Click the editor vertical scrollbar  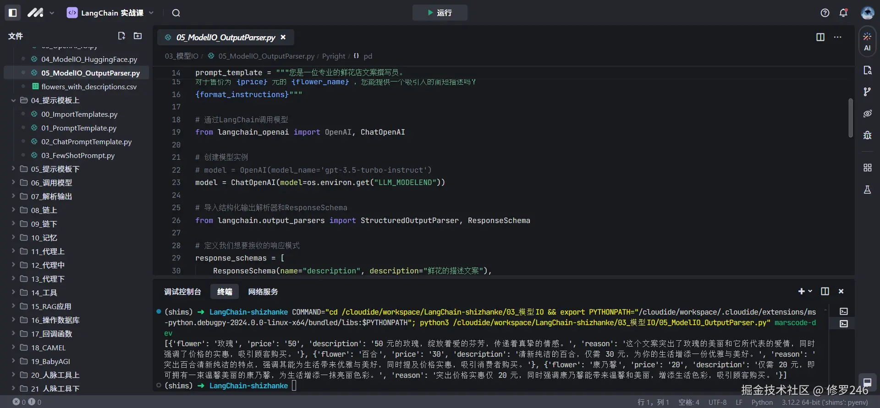(851, 118)
